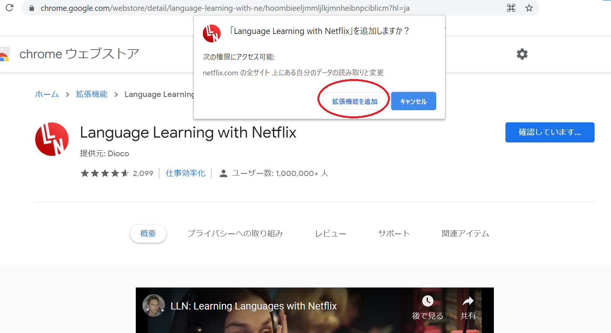Click the LLN logo in the dialog
The width and height of the screenshot is (611, 333).
pos(211,34)
